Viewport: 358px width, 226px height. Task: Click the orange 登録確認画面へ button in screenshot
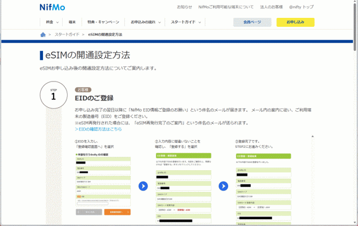point(117,212)
